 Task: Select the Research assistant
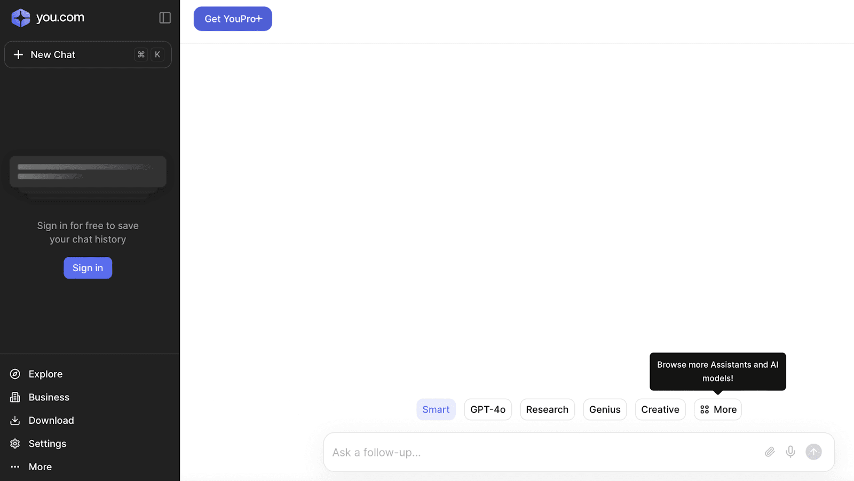tap(547, 409)
